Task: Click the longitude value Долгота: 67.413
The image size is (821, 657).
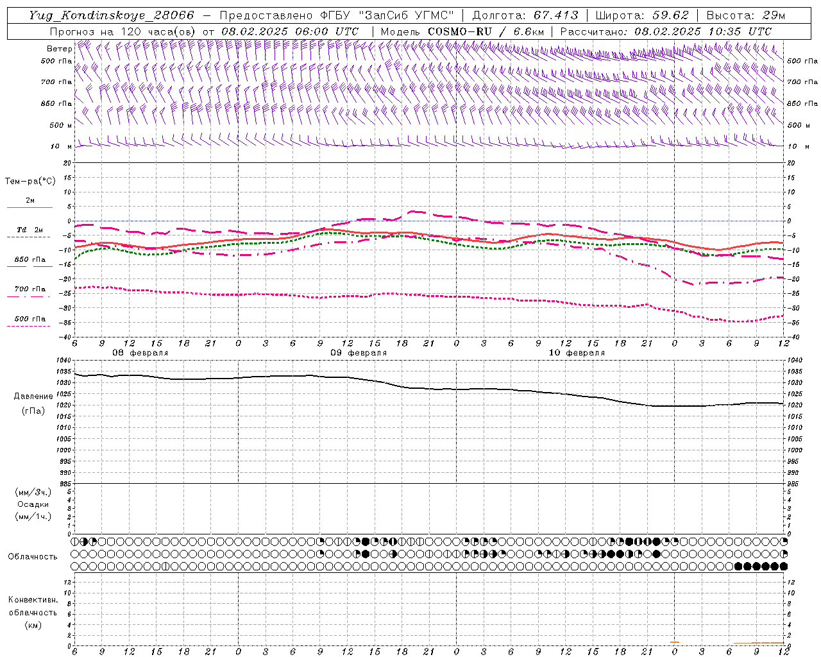Action: pyautogui.click(x=525, y=15)
